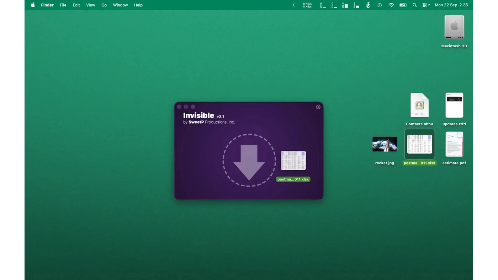The width and height of the screenshot is (498, 280).
Task: Open the Window menu
Action: click(x=120, y=5)
